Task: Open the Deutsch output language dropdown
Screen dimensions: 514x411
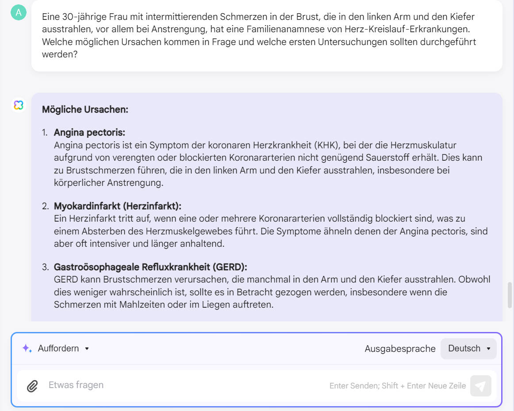Action: (468, 348)
